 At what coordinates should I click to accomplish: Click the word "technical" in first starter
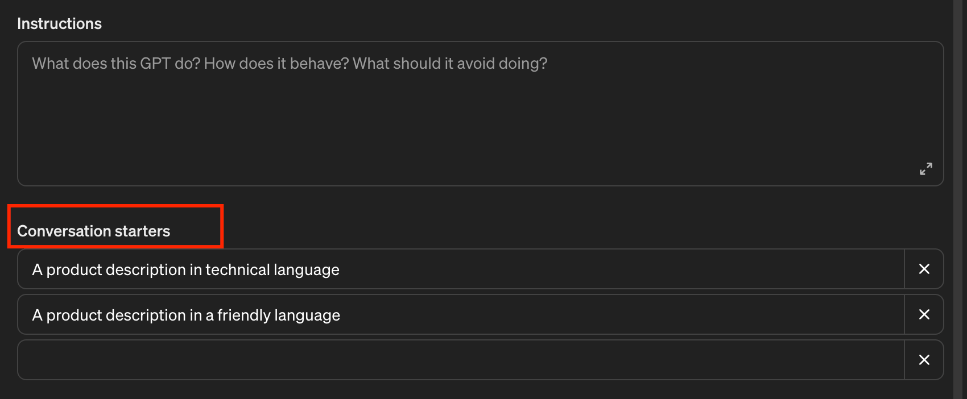point(238,270)
